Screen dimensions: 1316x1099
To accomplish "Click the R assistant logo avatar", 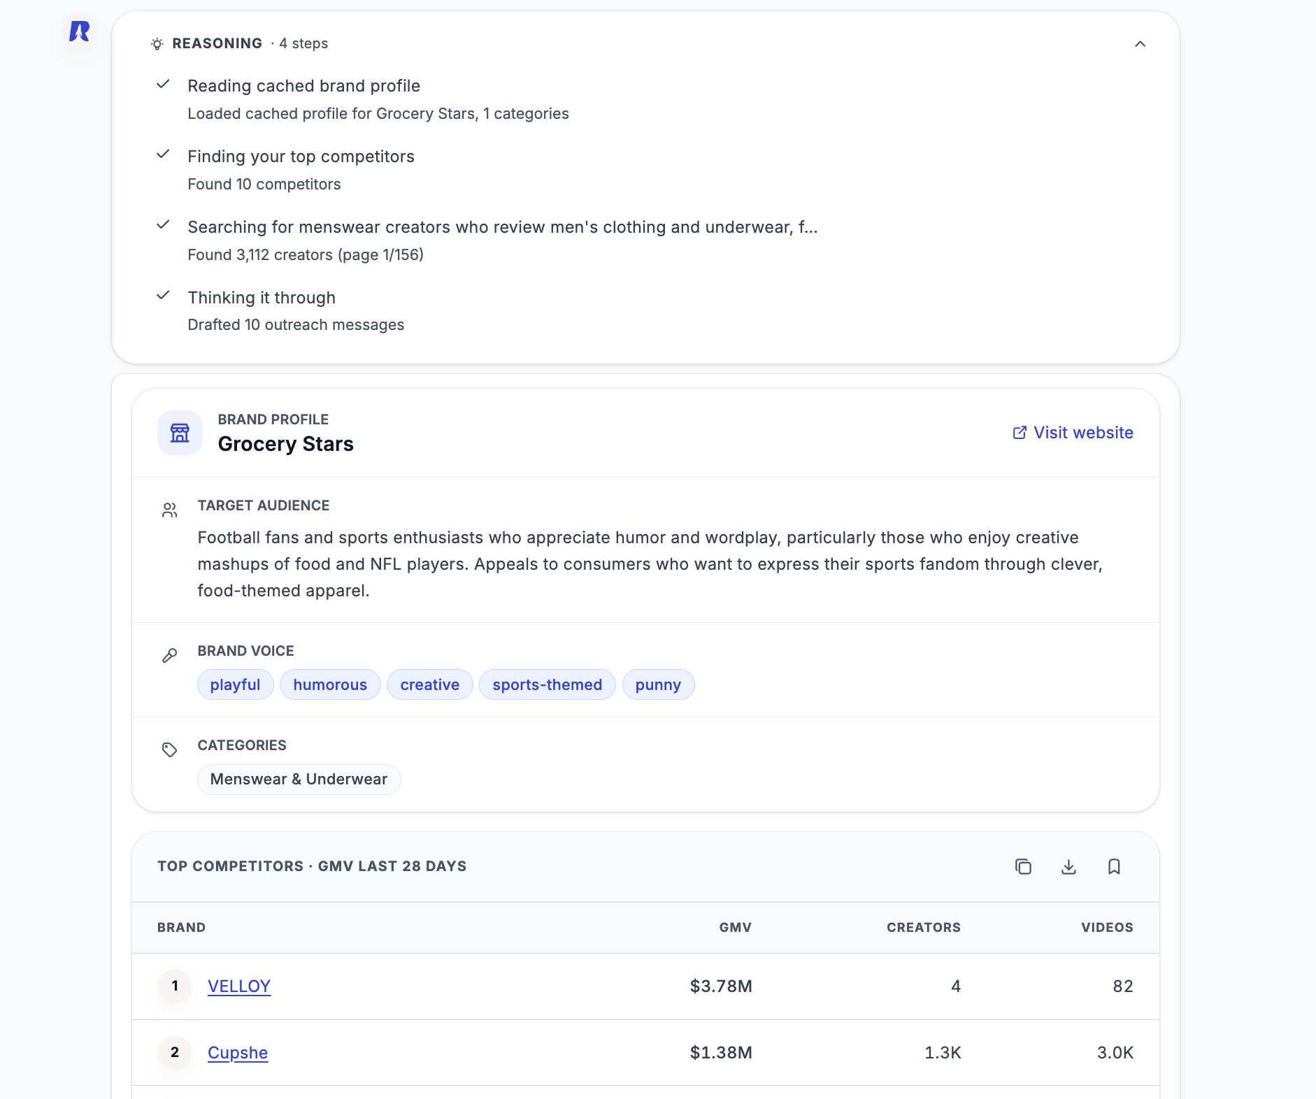I will coord(80,31).
